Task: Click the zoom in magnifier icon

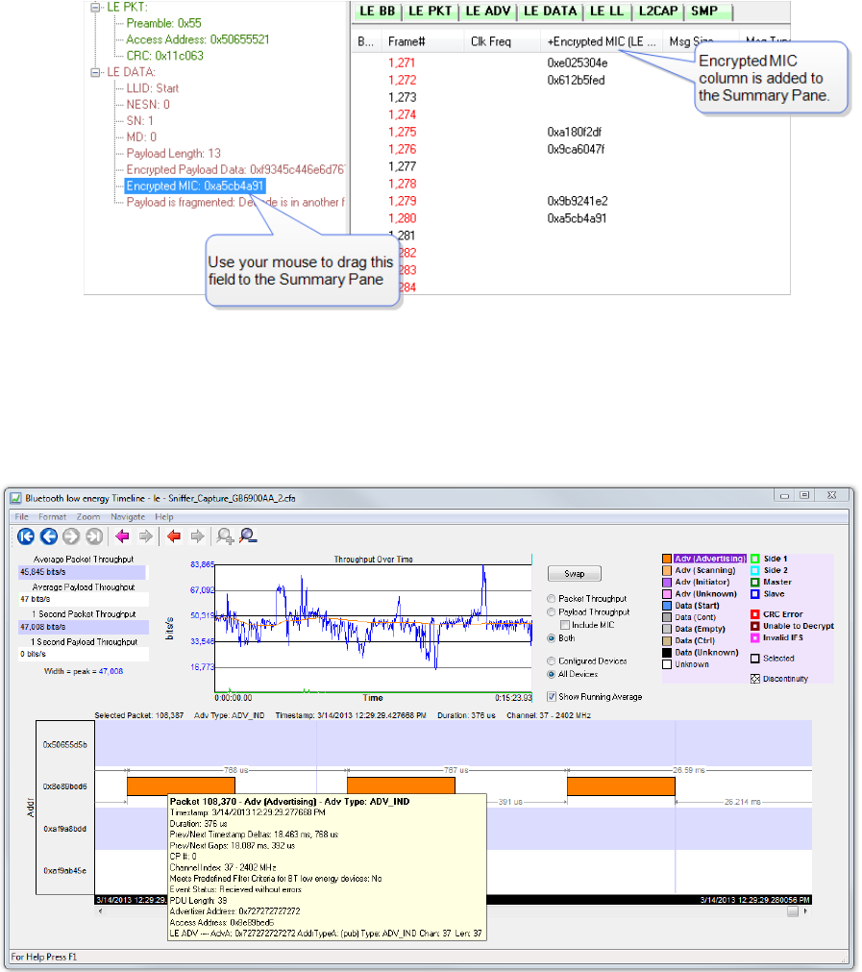Action: pyautogui.click(x=224, y=537)
